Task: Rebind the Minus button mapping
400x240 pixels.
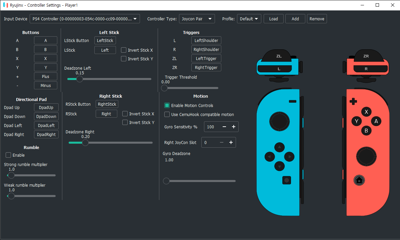Action: [46, 85]
